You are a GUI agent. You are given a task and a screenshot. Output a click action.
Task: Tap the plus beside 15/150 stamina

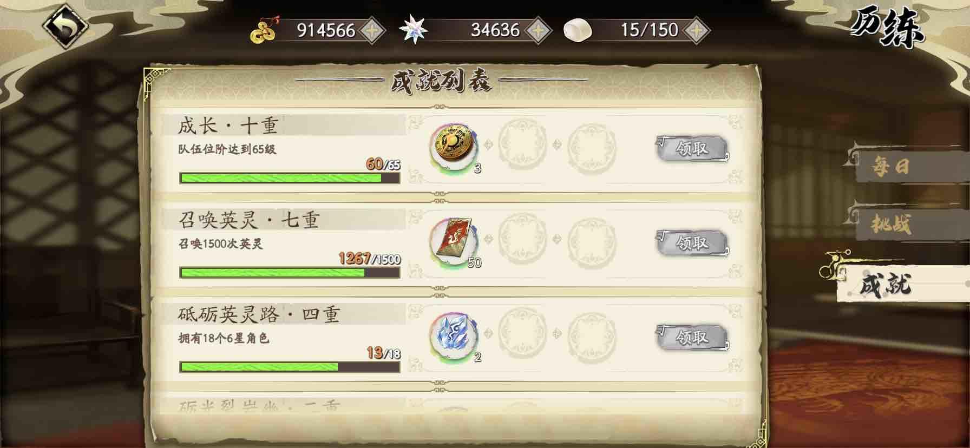pos(696,30)
